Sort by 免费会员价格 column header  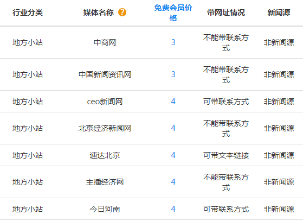tap(173, 13)
